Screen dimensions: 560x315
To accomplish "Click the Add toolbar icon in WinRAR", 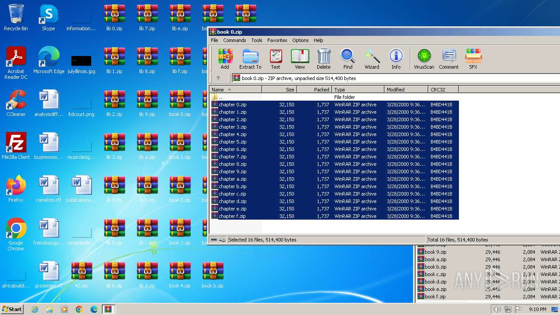I will (x=225, y=59).
